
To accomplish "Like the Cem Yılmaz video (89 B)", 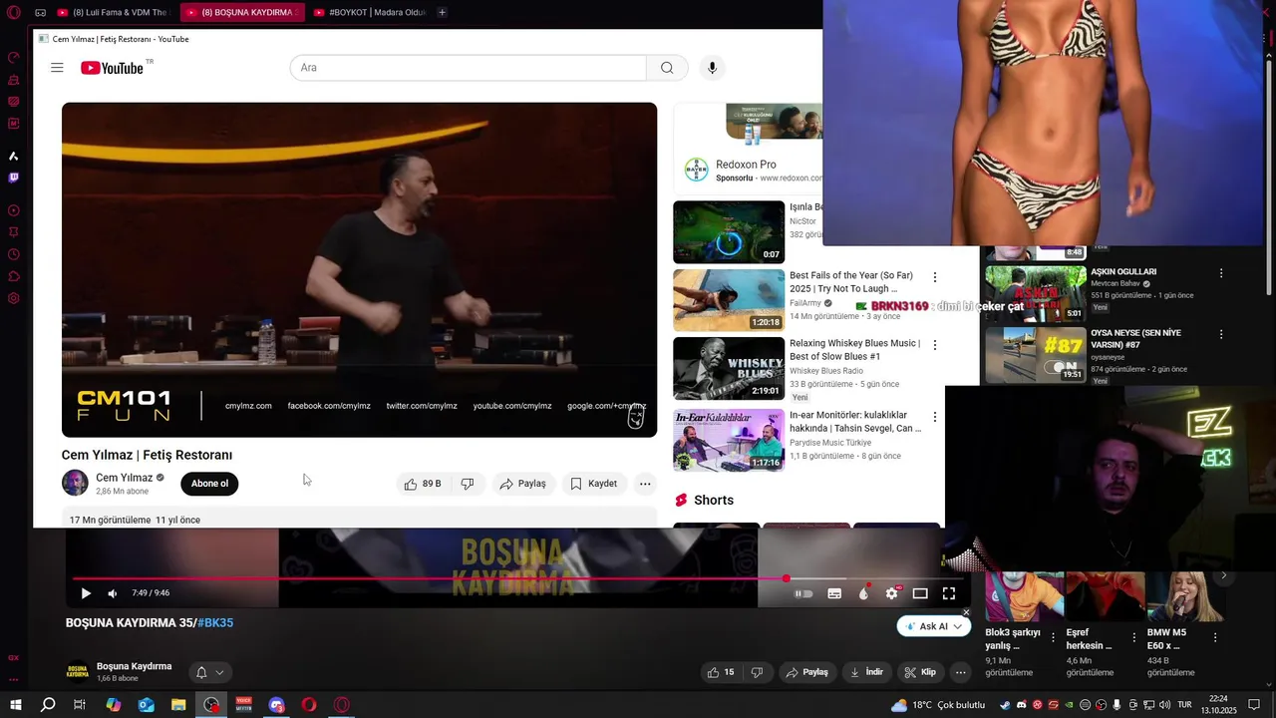I will [422, 484].
